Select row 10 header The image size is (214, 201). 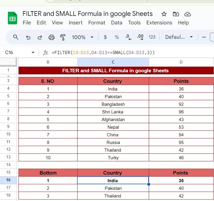coord(8,134)
